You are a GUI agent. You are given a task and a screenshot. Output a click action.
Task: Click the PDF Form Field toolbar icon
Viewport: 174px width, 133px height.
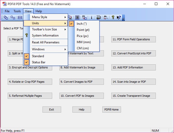click(77, 18)
